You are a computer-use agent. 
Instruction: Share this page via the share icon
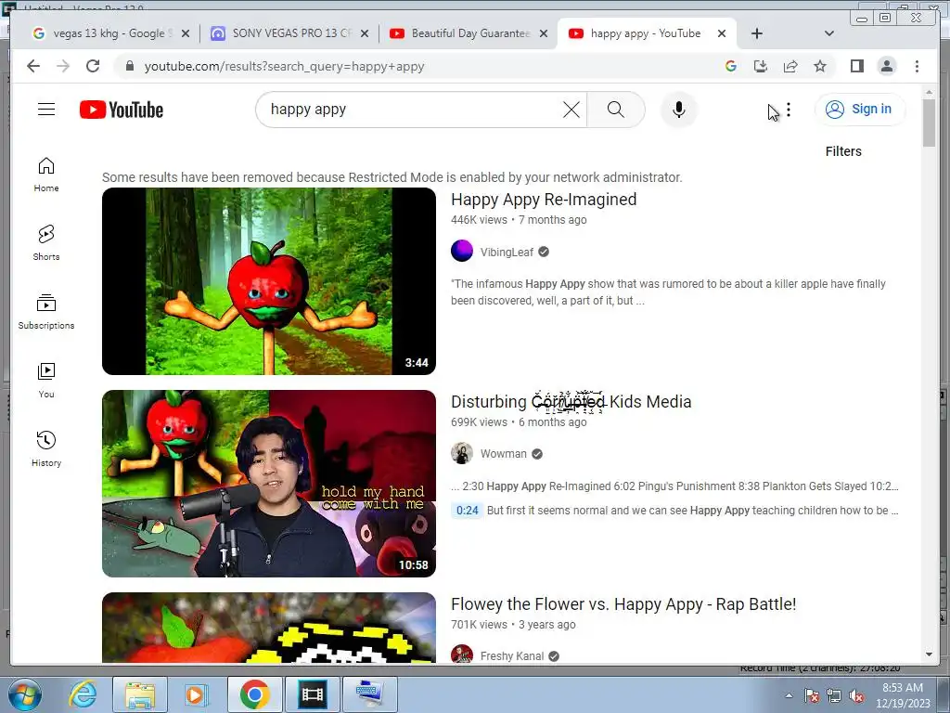[790, 66]
